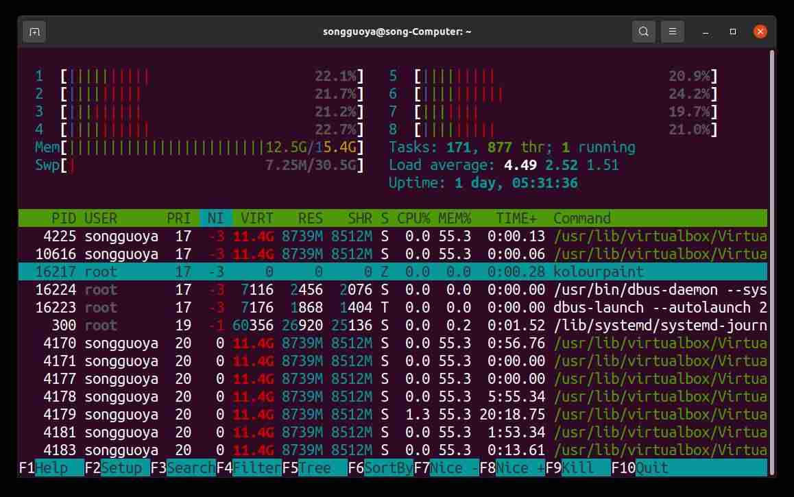The height and width of the screenshot is (497, 794).
Task: Toggle F5 Tree view
Action: (x=315, y=468)
